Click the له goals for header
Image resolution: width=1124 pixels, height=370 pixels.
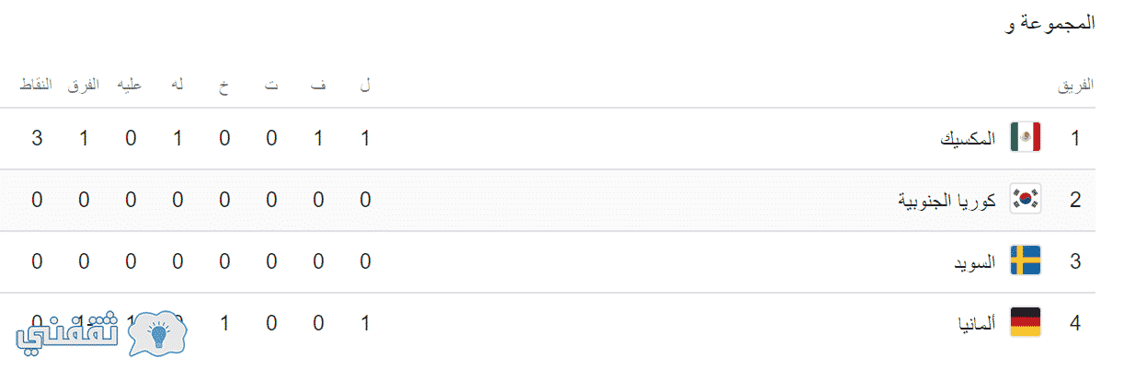coord(178,86)
